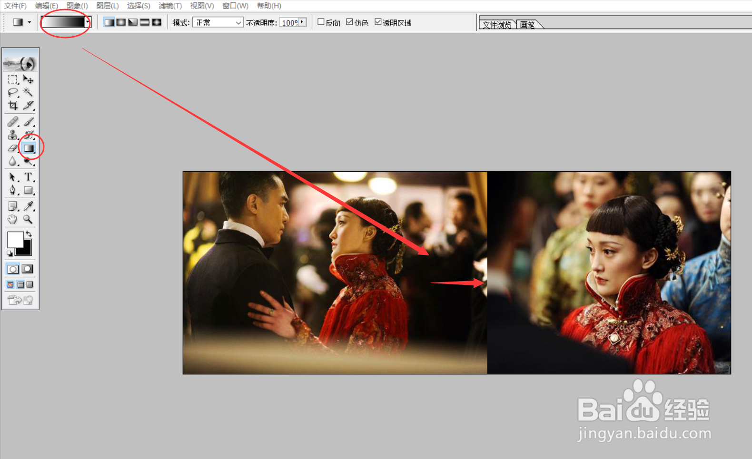
Task: Click the white foreground color swatch
Action: (14, 239)
